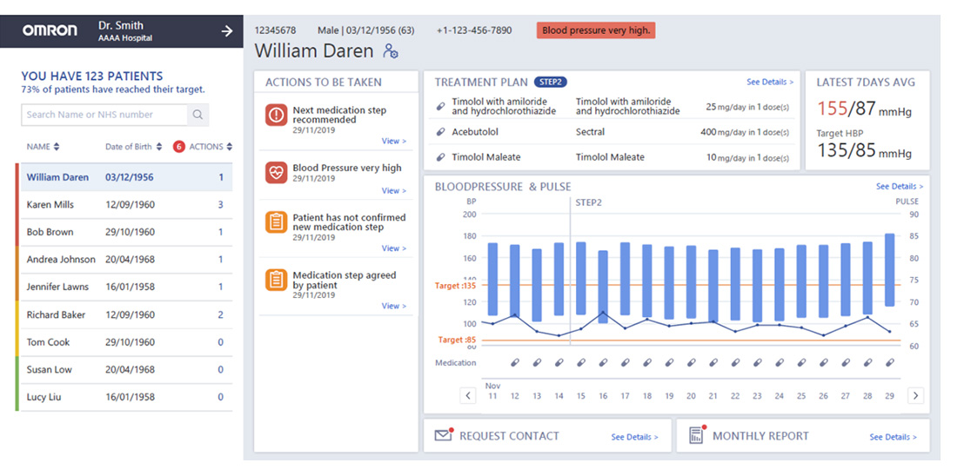Click the Blood Pressure very high heart icon
The height and width of the screenshot is (476, 957).
coord(276,173)
